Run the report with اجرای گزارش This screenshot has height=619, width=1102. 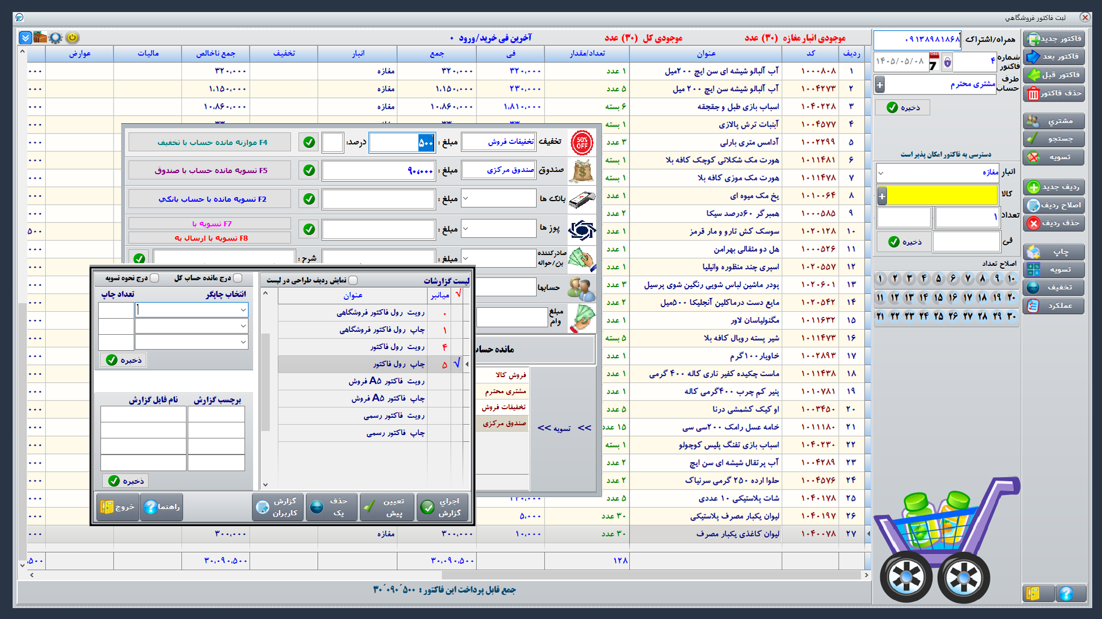[443, 507]
